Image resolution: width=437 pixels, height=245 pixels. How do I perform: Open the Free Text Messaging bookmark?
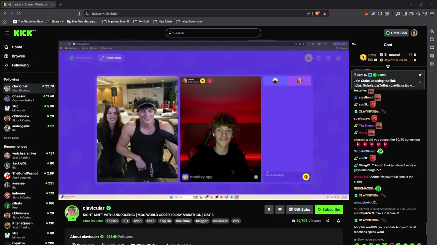click(82, 21)
